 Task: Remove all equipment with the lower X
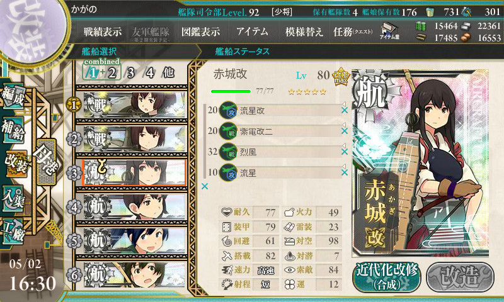pyautogui.click(x=205, y=186)
